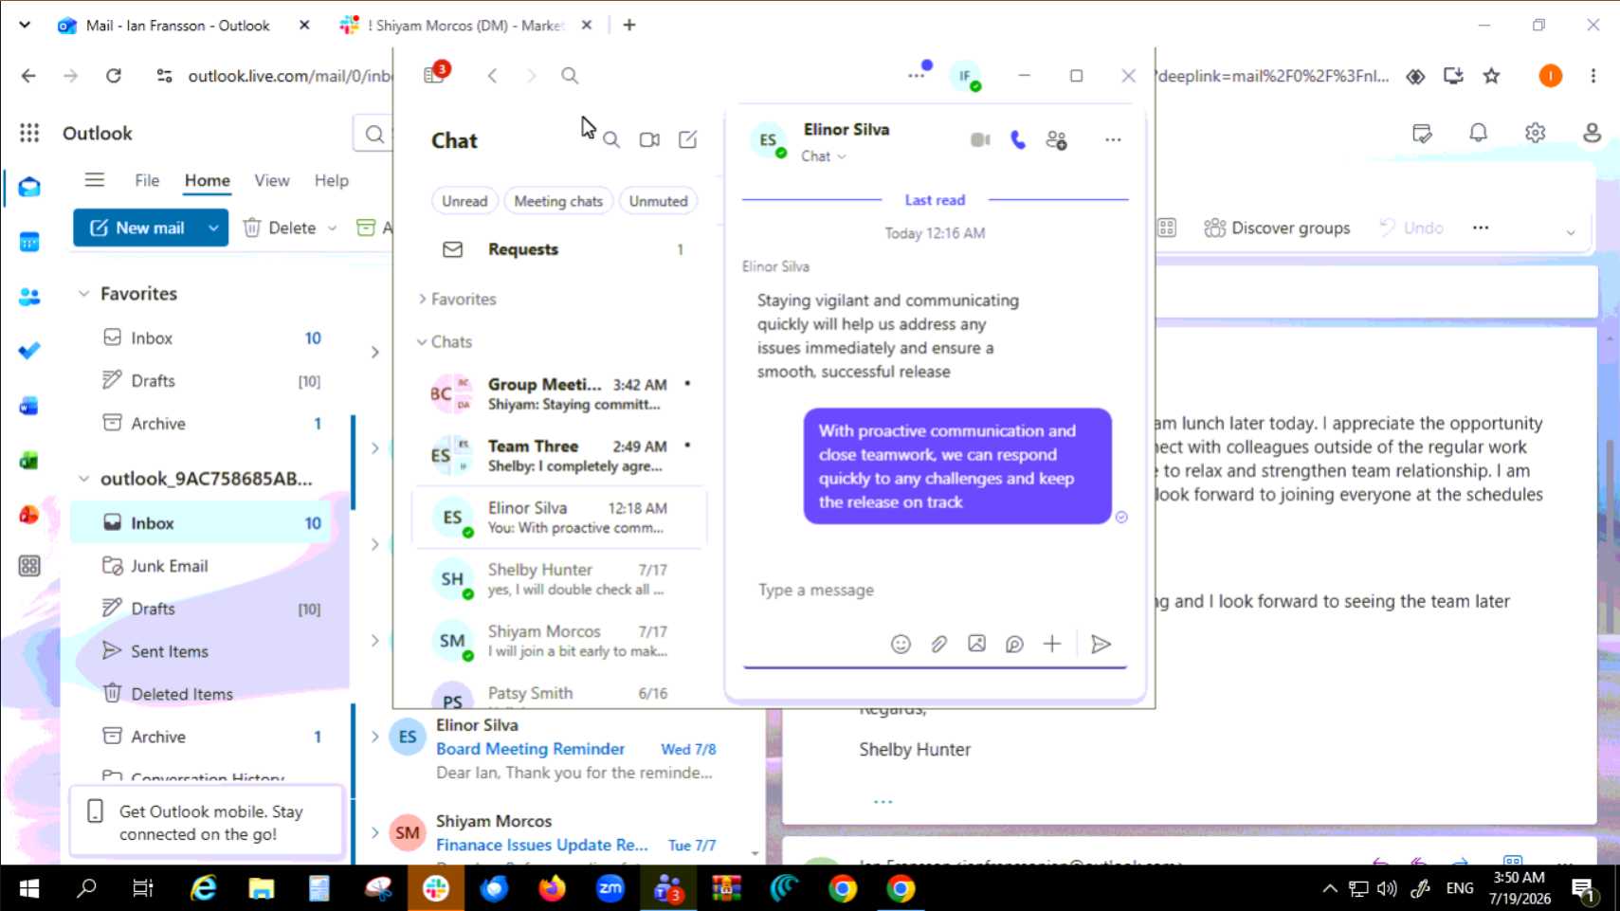Screen dimensions: 1620x911
Task: Send the chat message
Action: click(1101, 645)
